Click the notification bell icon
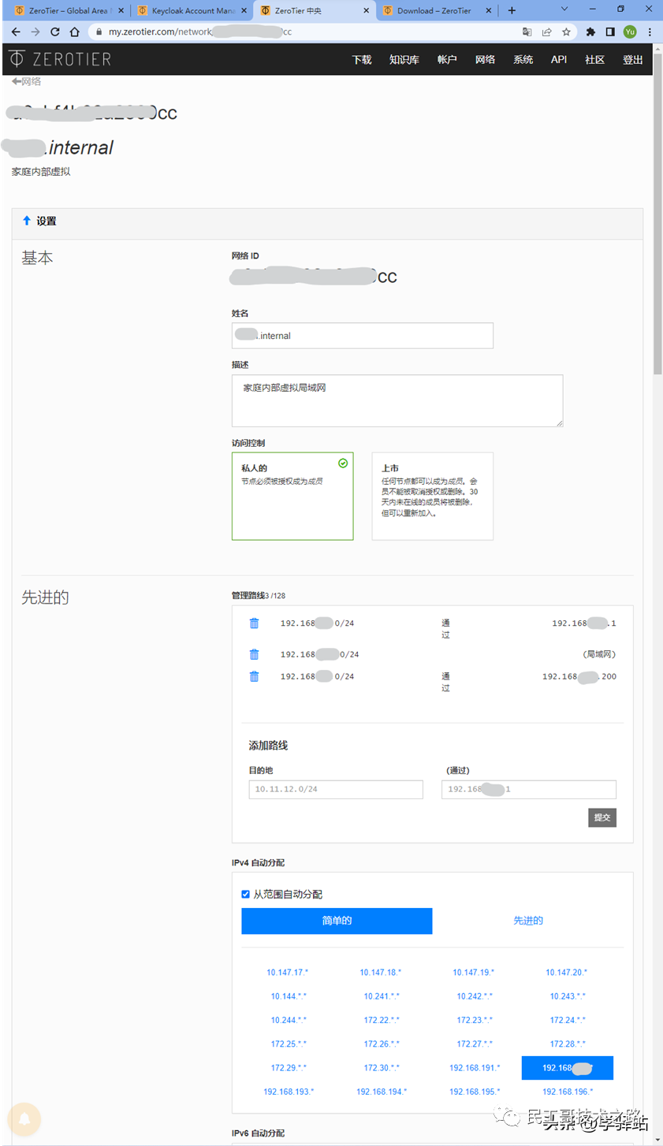The height and width of the screenshot is (1146, 663). point(24,1118)
